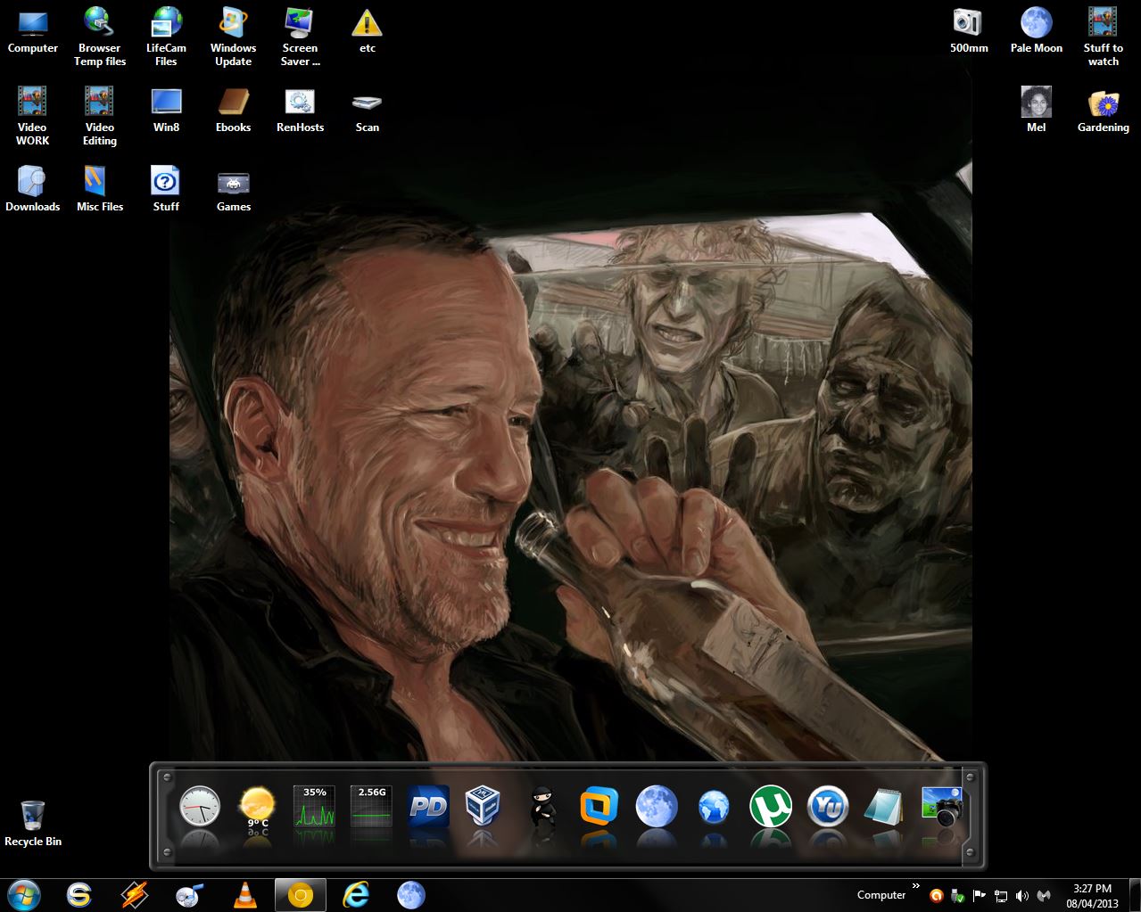Click the grey M-shaped tray icon

point(1044,896)
